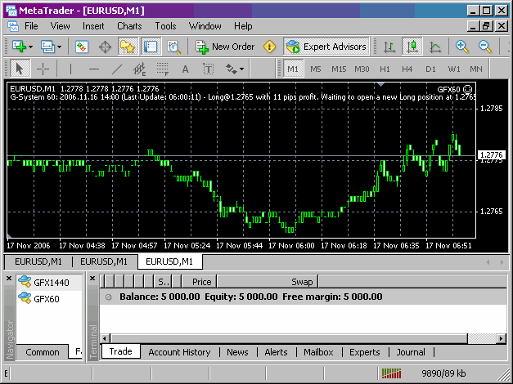Click the New Order button
Viewport: 513px width, 384px height.
[225, 47]
